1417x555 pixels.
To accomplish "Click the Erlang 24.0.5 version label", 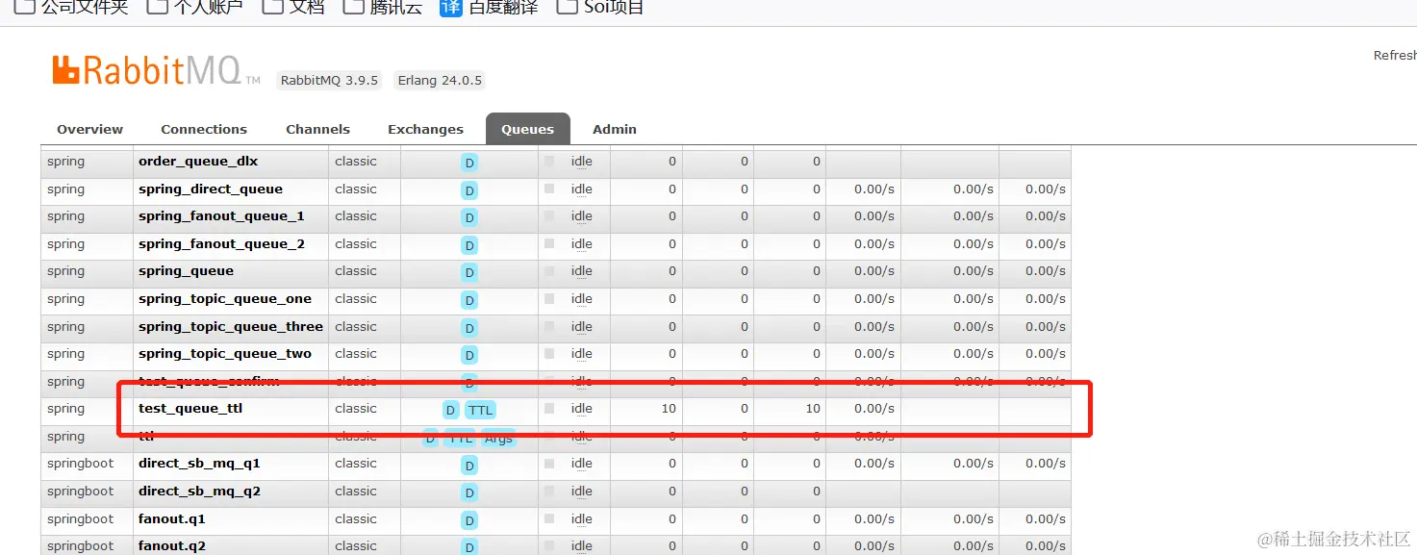I will coord(440,80).
